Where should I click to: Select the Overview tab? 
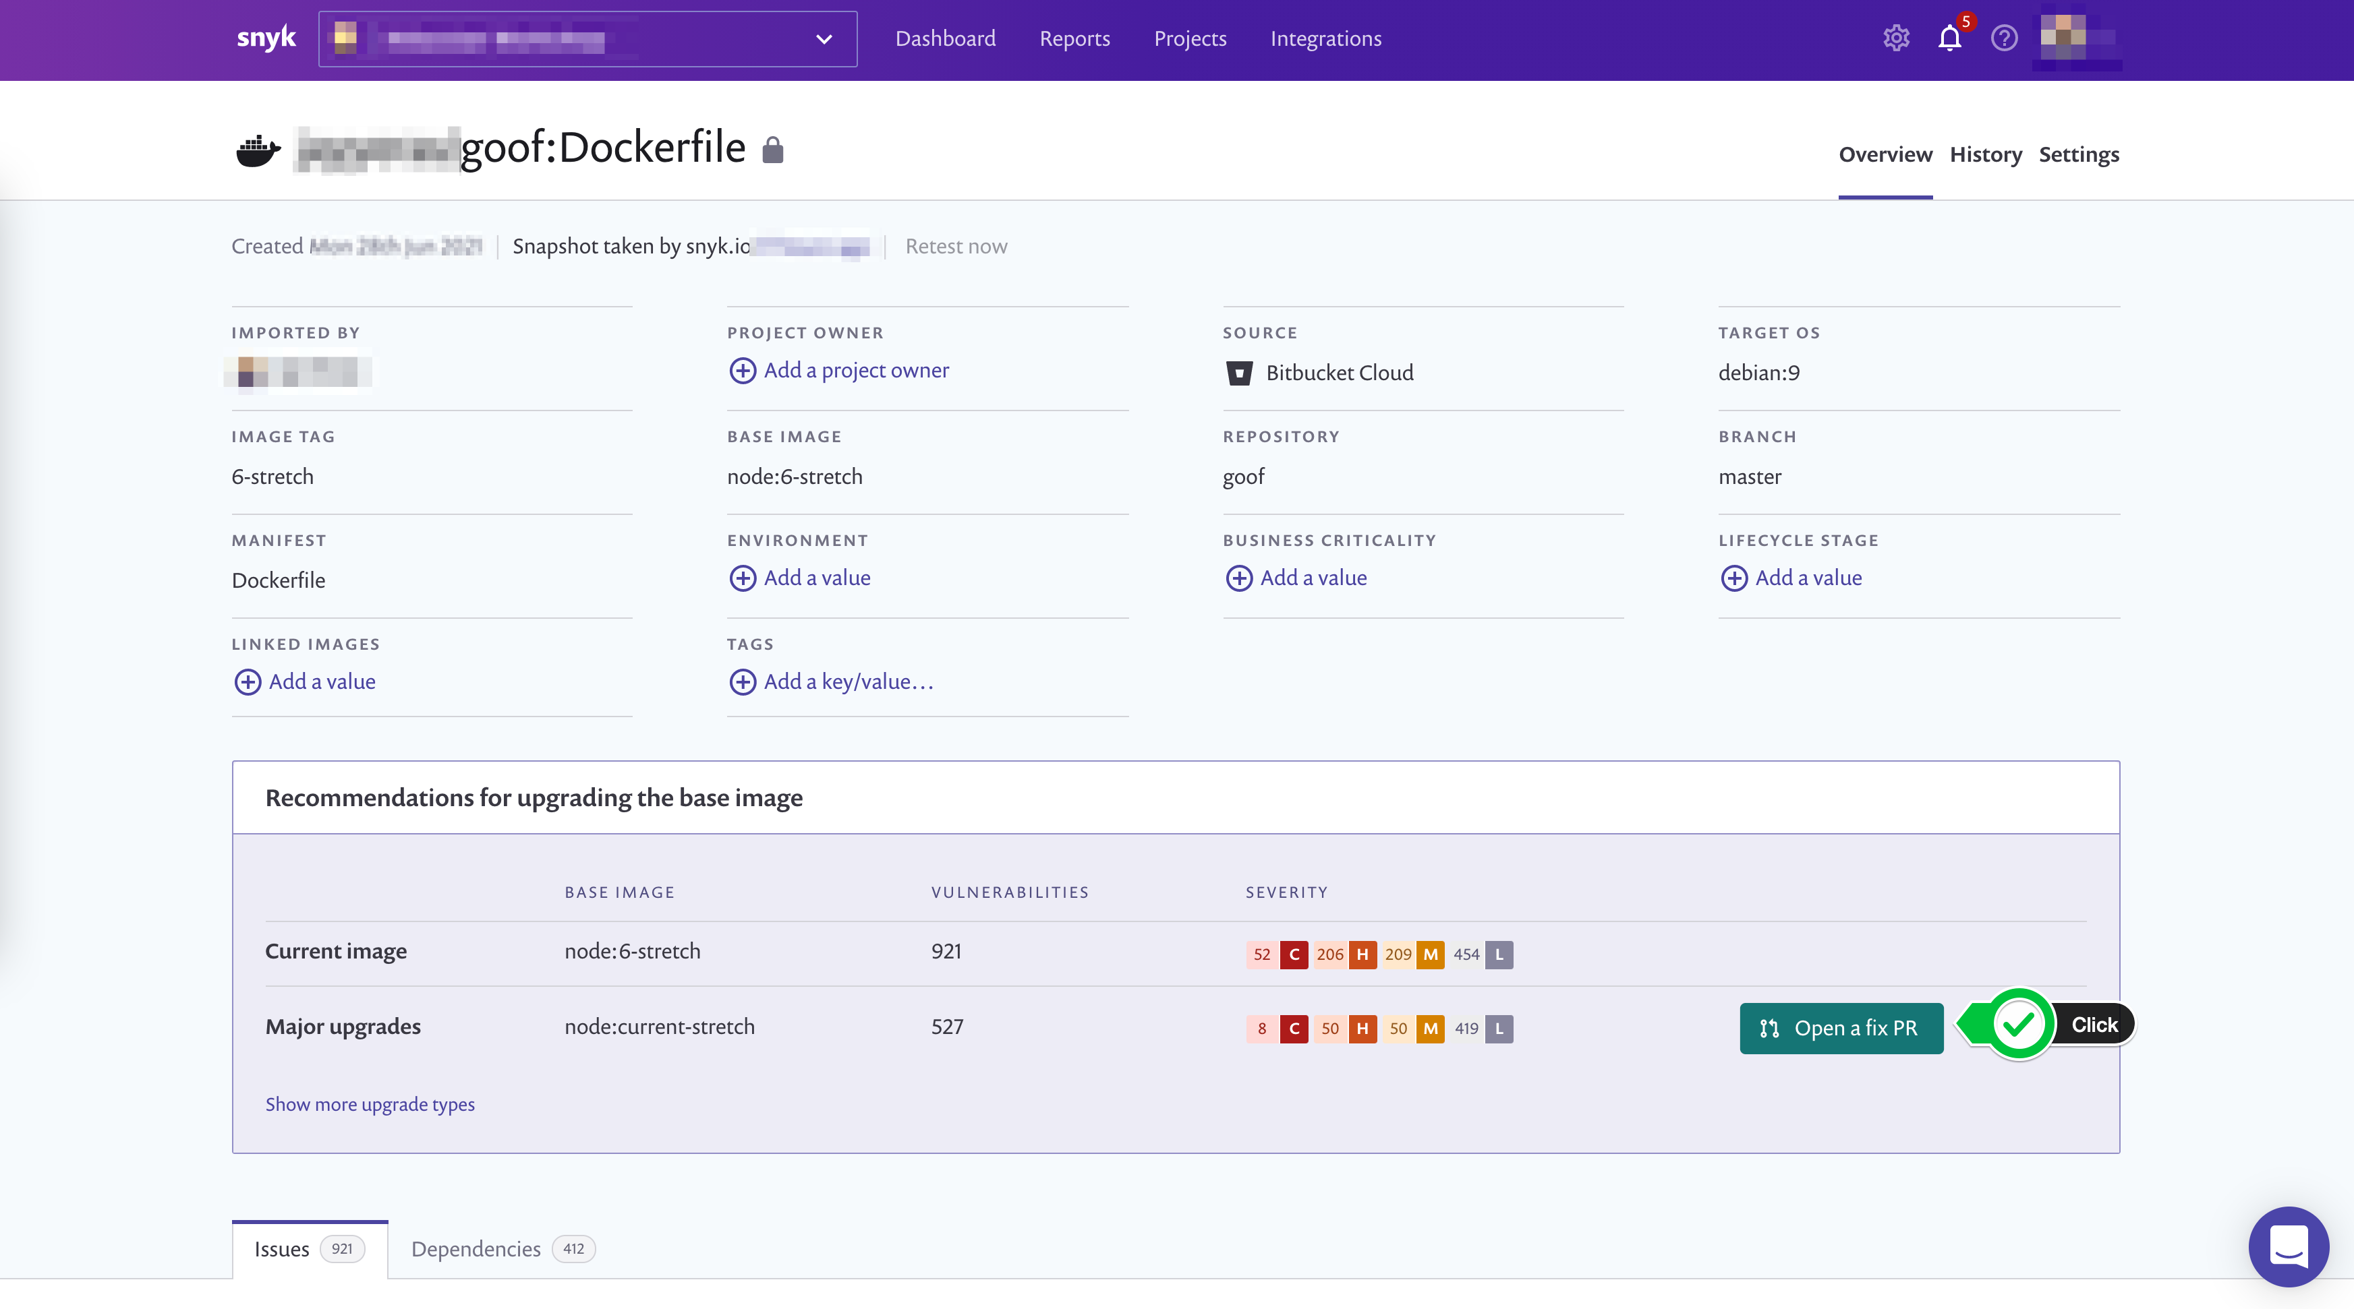point(1885,154)
